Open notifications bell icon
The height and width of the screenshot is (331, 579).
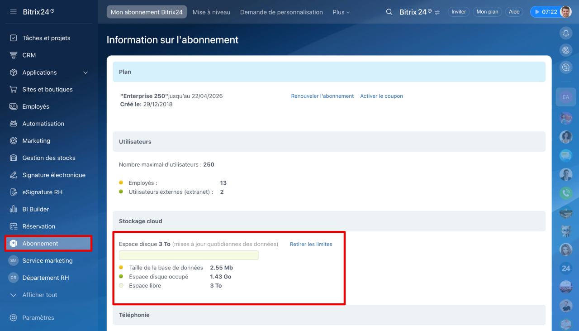click(565, 33)
